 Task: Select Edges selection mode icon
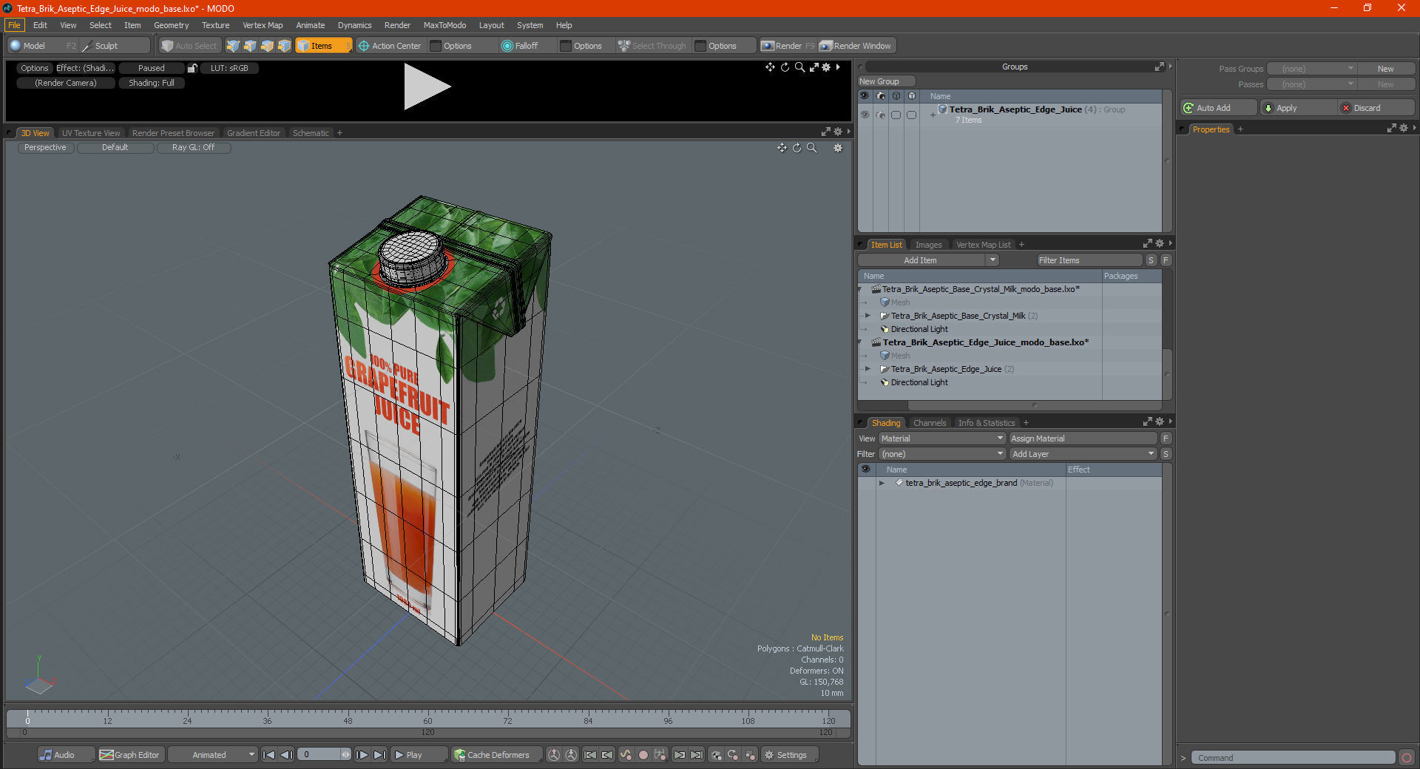point(250,46)
